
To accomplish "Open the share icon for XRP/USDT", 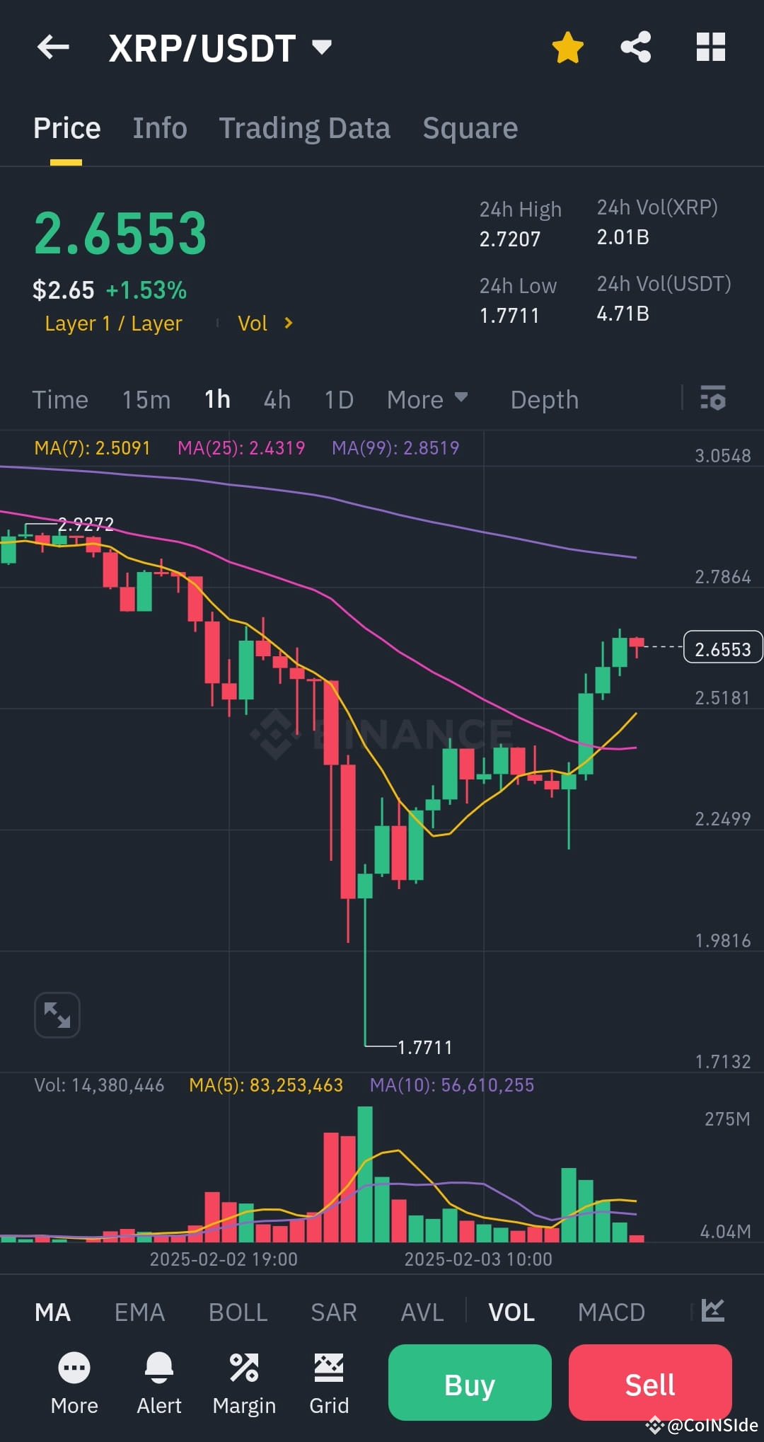I will 635,47.
